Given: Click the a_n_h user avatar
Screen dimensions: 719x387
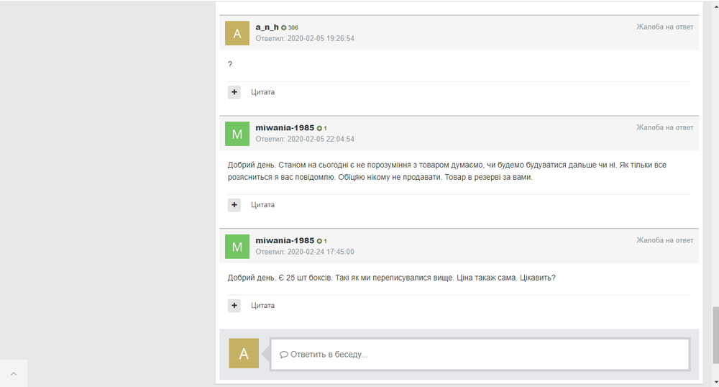Looking at the screenshot, I should (x=237, y=33).
